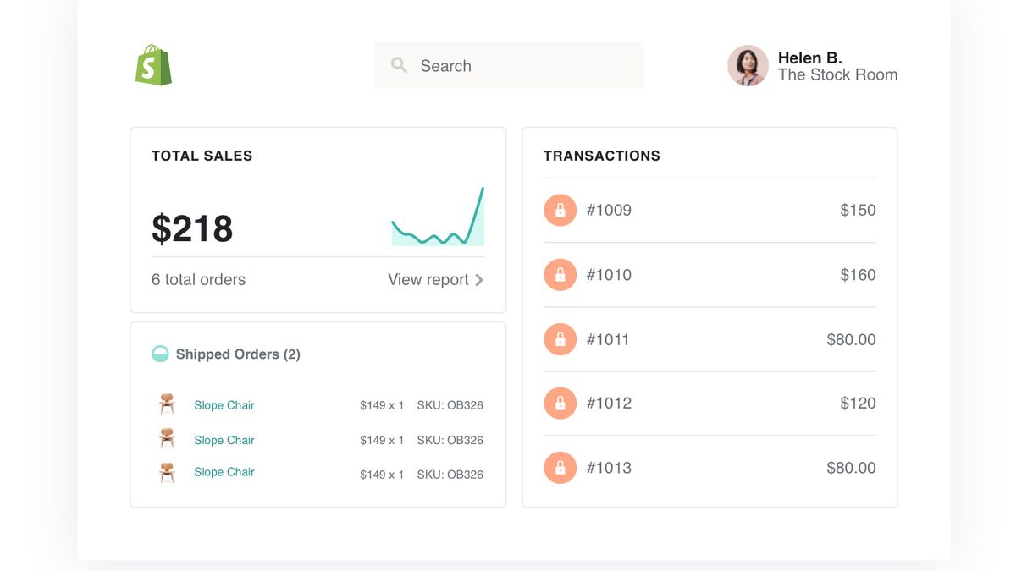Switch to the Transactions panel header
Image resolution: width=1016 pixels, height=571 pixels.
point(601,156)
